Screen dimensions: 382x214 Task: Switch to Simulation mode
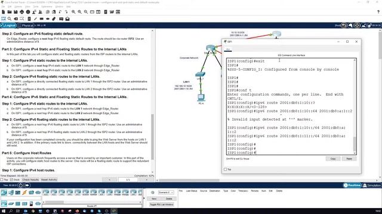[x=371, y=185]
